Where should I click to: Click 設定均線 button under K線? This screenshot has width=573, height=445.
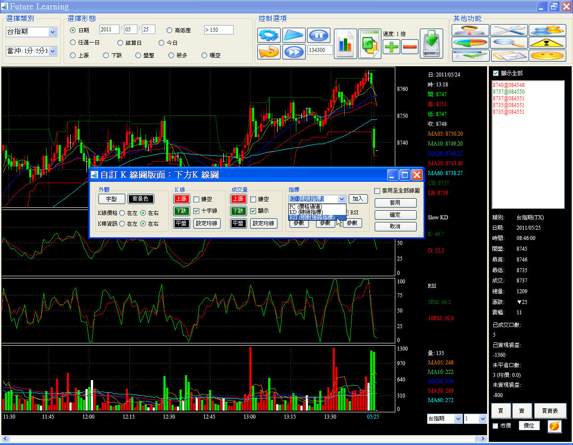[x=207, y=223]
